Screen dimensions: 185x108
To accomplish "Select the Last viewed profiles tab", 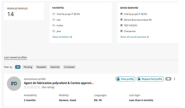I will (16, 57).
